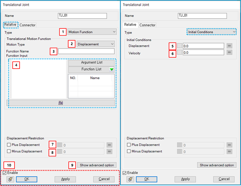
Task: Open the Type dropdown showing Motion Function
Action: pyautogui.click(x=92, y=32)
